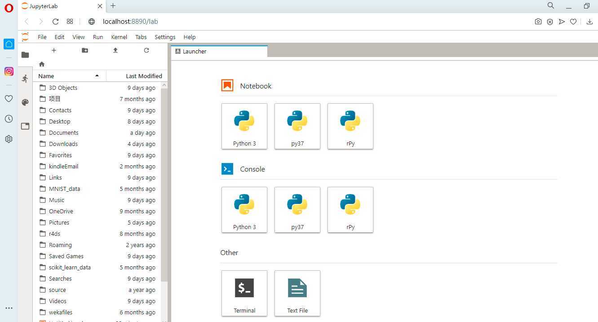598x322 pixels.
Task: Click the localhost:8890/lab address bar
Action: pos(130,22)
